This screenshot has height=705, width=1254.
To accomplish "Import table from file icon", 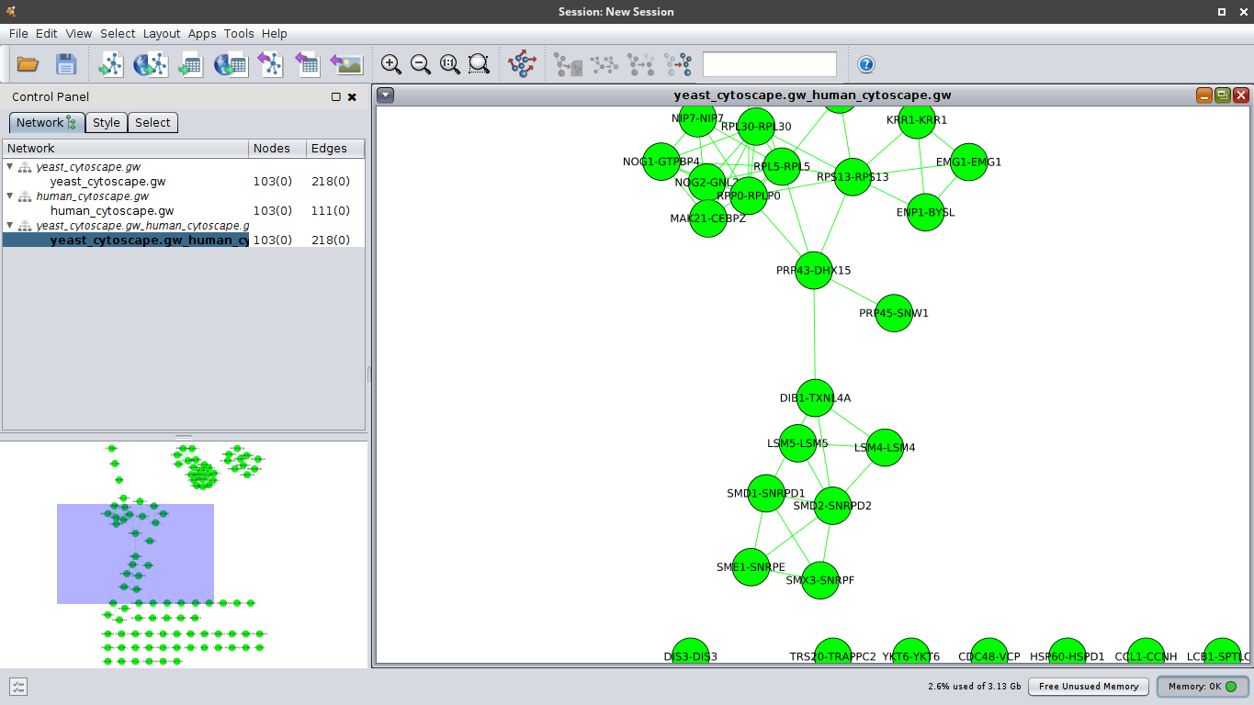I will [x=190, y=64].
